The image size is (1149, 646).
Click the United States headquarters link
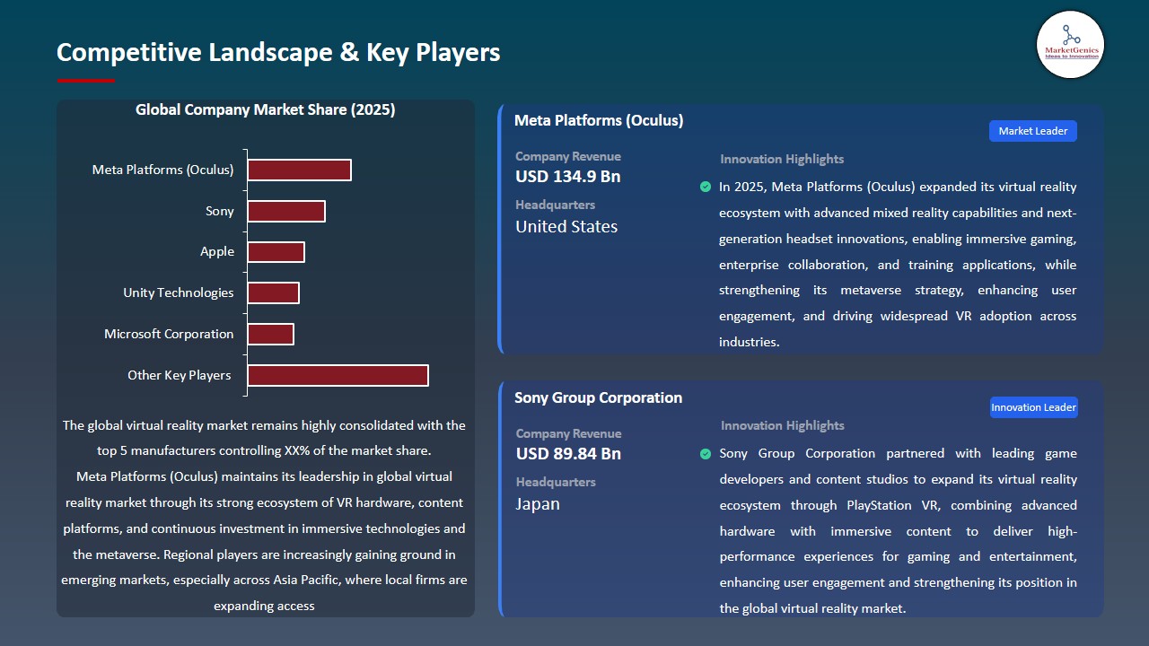click(565, 226)
